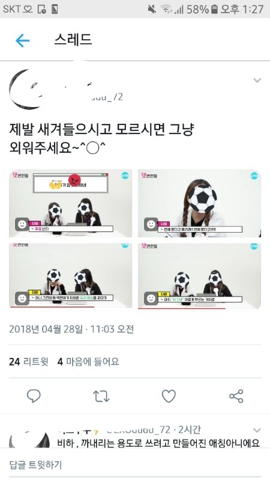Viewport: 270px width, 481px height.
Task: Open the bottom-right tweet image
Action: click(x=199, y=276)
